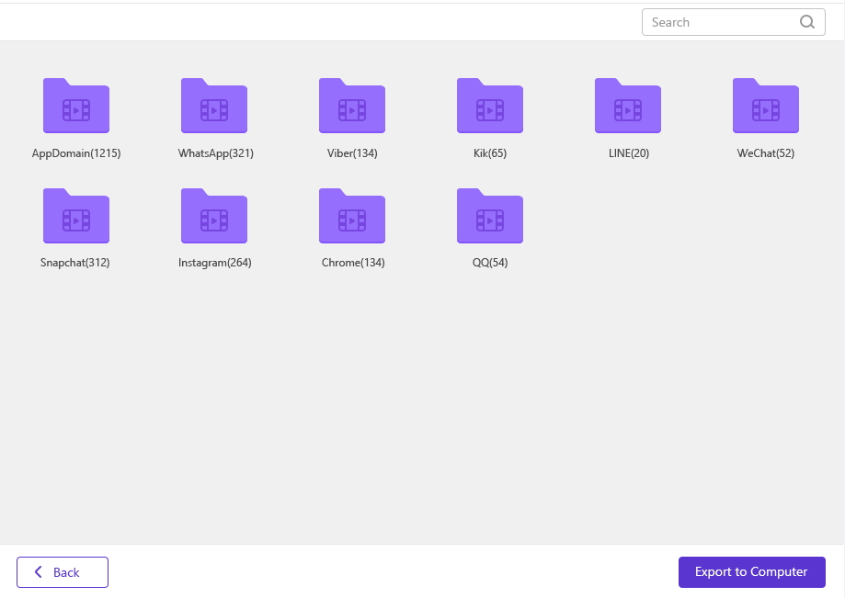Go back using the Back button

point(63,572)
